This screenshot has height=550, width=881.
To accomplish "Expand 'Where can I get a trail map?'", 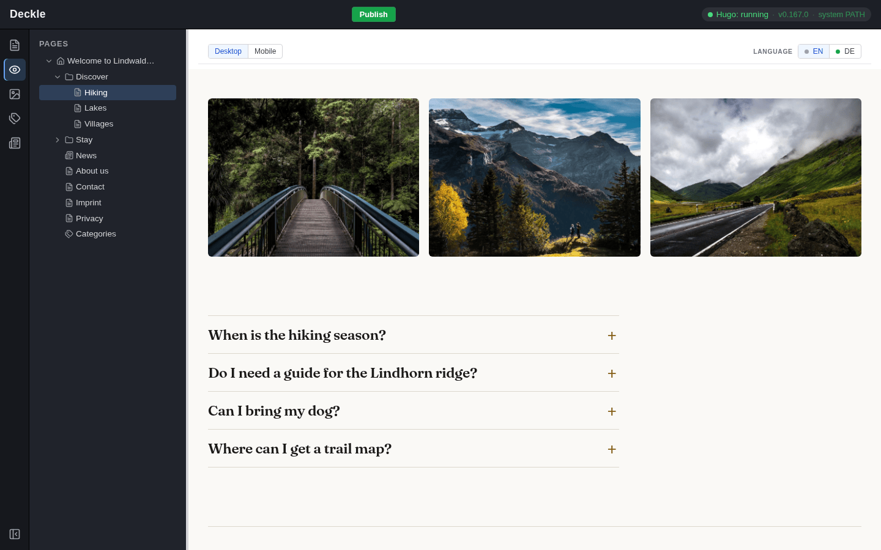I will (414, 449).
